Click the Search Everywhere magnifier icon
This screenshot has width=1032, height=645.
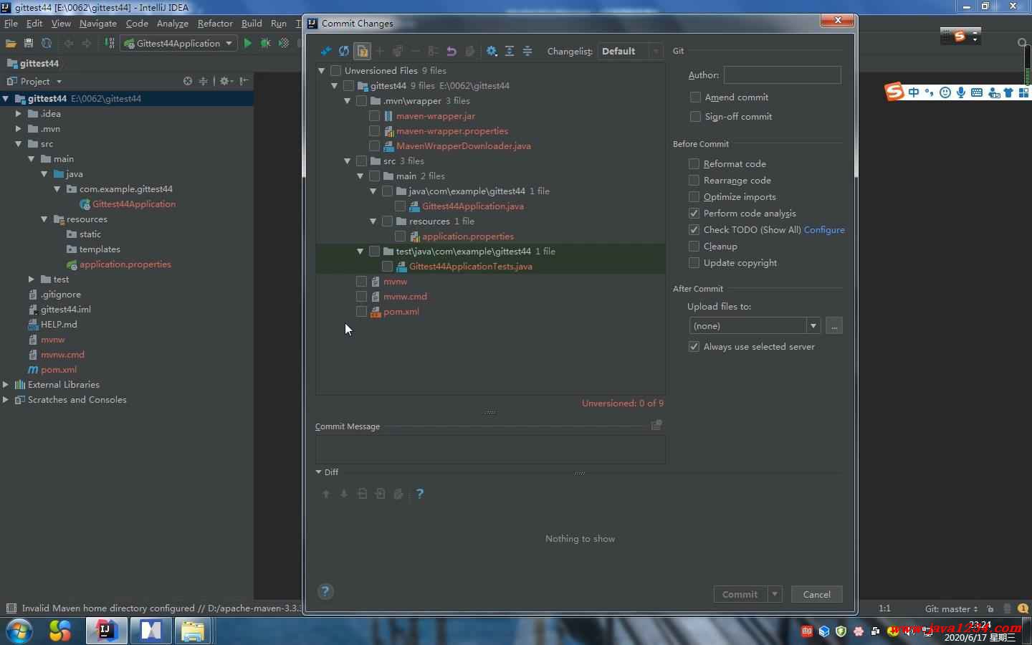point(1023,43)
